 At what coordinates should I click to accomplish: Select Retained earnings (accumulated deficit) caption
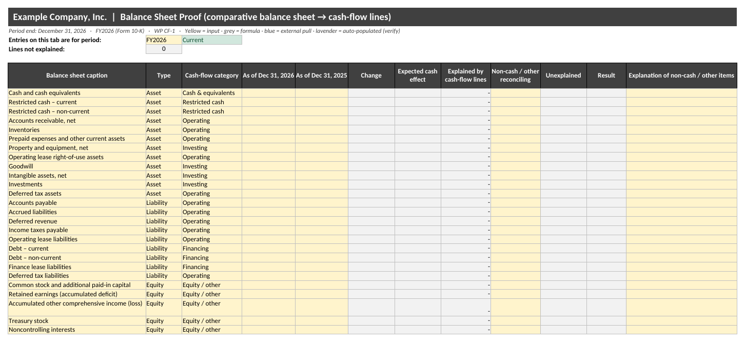click(x=77, y=294)
